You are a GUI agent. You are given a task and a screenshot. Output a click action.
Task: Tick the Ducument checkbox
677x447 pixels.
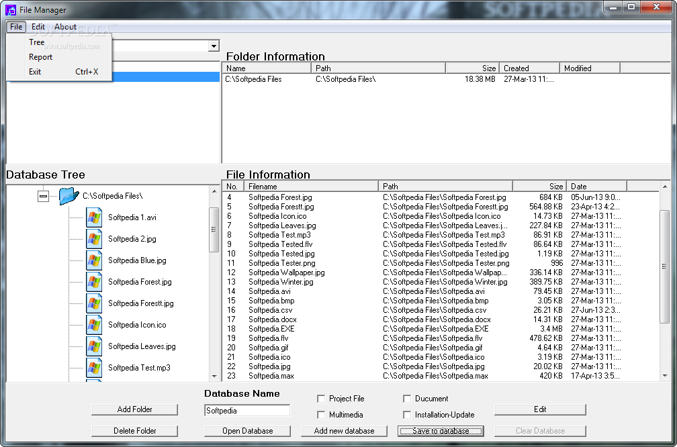pos(407,399)
